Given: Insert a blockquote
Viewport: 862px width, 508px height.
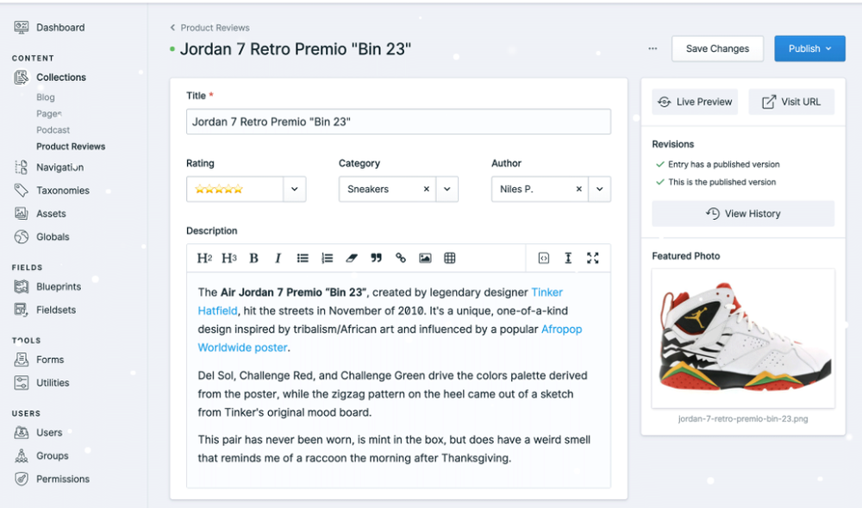Looking at the screenshot, I should 376,258.
